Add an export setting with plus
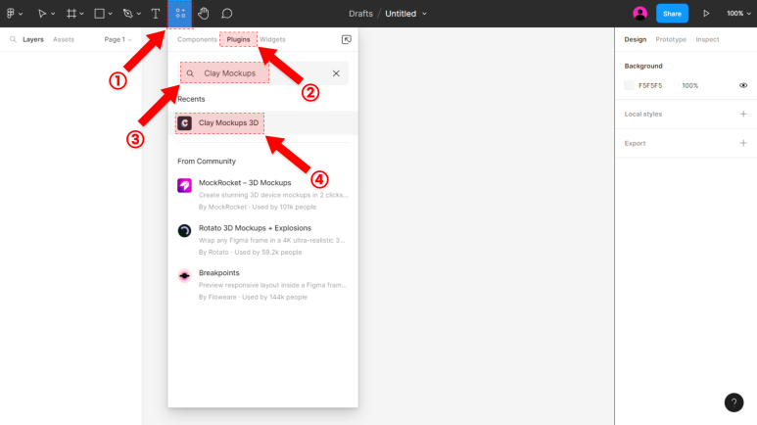This screenshot has height=425, width=757. [743, 143]
